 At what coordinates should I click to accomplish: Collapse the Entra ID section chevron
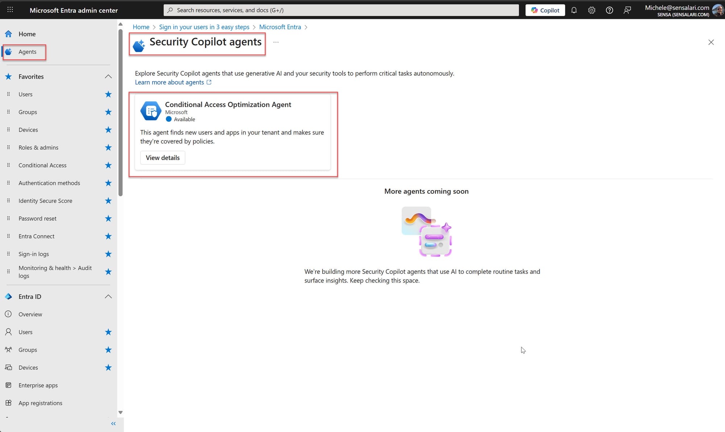[108, 297]
